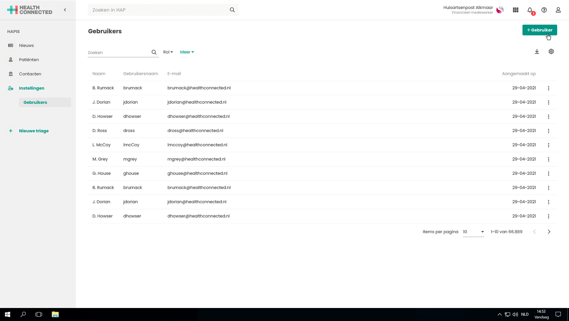This screenshot has height=321, width=569.
Task: Open row options for G. House
Action: 549,174
